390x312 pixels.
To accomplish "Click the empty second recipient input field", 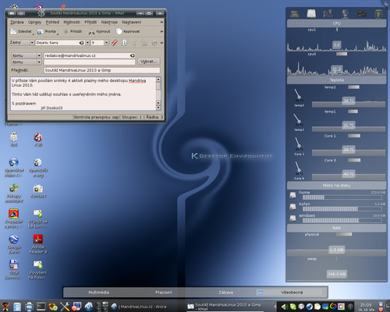I will pos(90,62).
